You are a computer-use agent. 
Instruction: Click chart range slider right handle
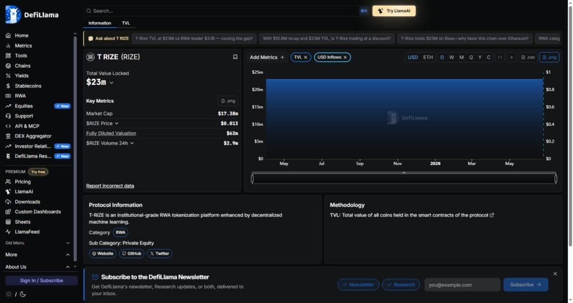coord(556,179)
